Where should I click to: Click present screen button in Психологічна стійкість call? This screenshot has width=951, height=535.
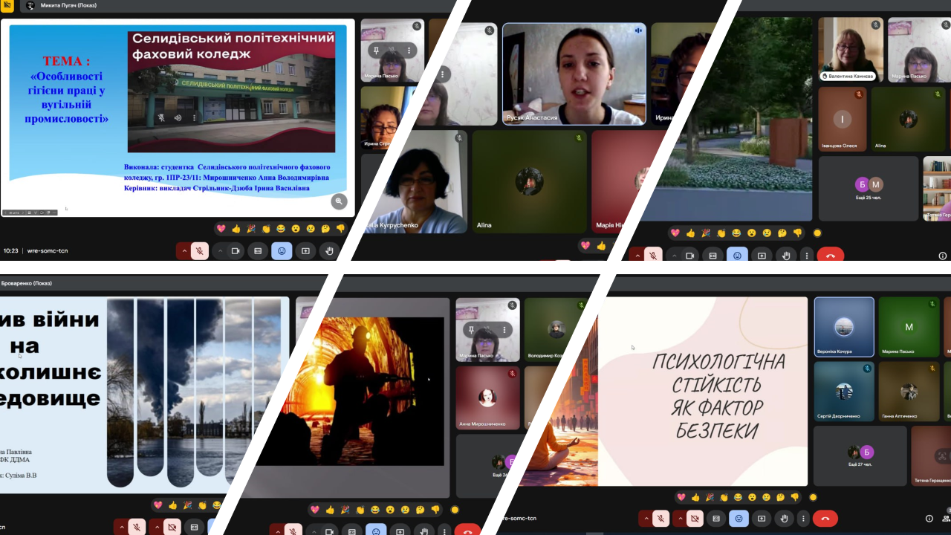click(762, 519)
